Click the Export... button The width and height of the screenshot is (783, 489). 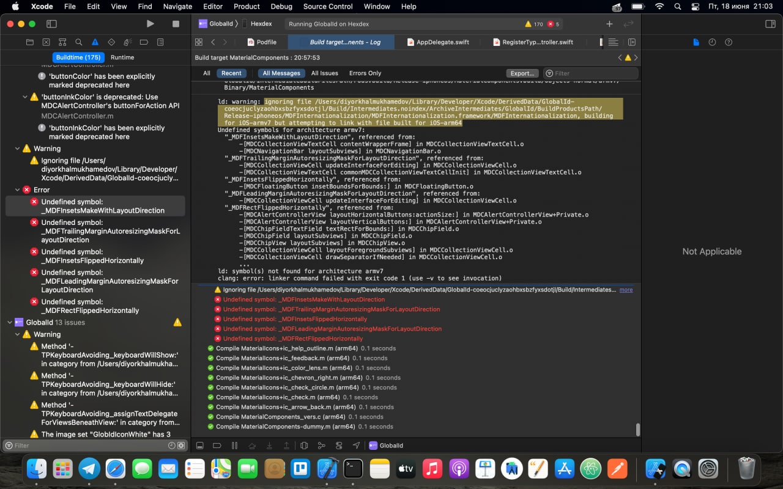[x=522, y=73]
